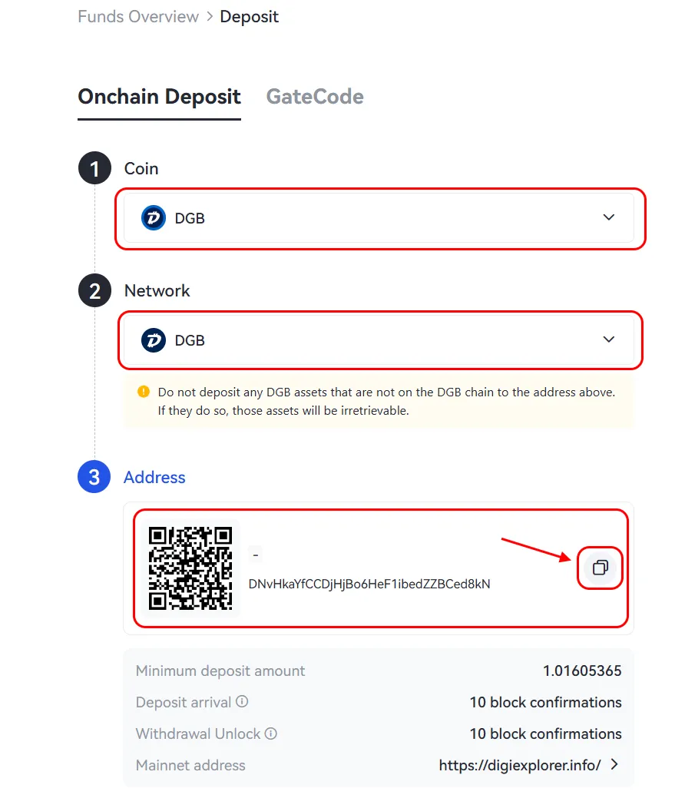The height and width of the screenshot is (798, 685).
Task: Click the deposit QR code image
Action: point(190,568)
